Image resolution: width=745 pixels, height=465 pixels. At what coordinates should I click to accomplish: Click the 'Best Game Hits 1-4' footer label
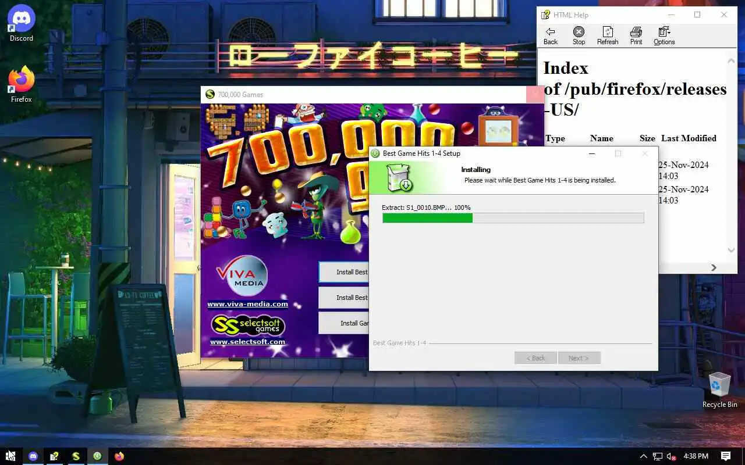(399, 343)
